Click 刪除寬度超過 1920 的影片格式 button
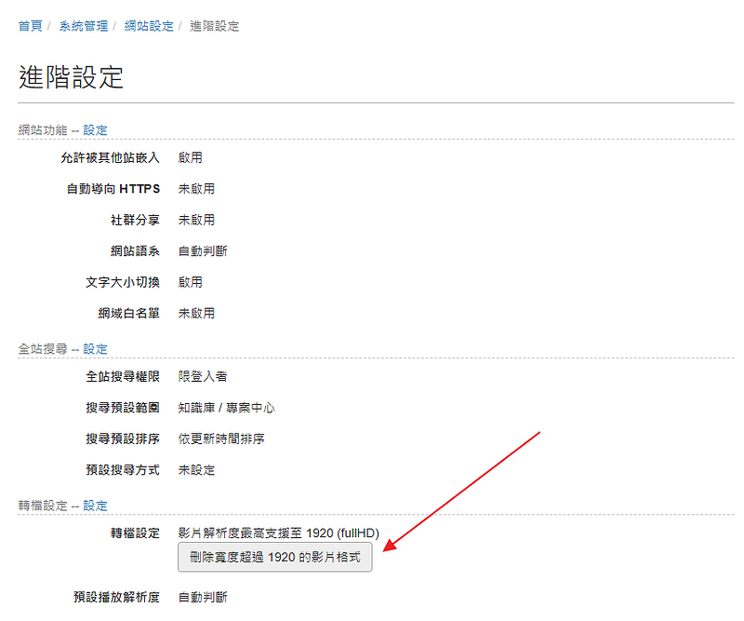Image resolution: width=744 pixels, height=621 pixels. tap(275, 557)
